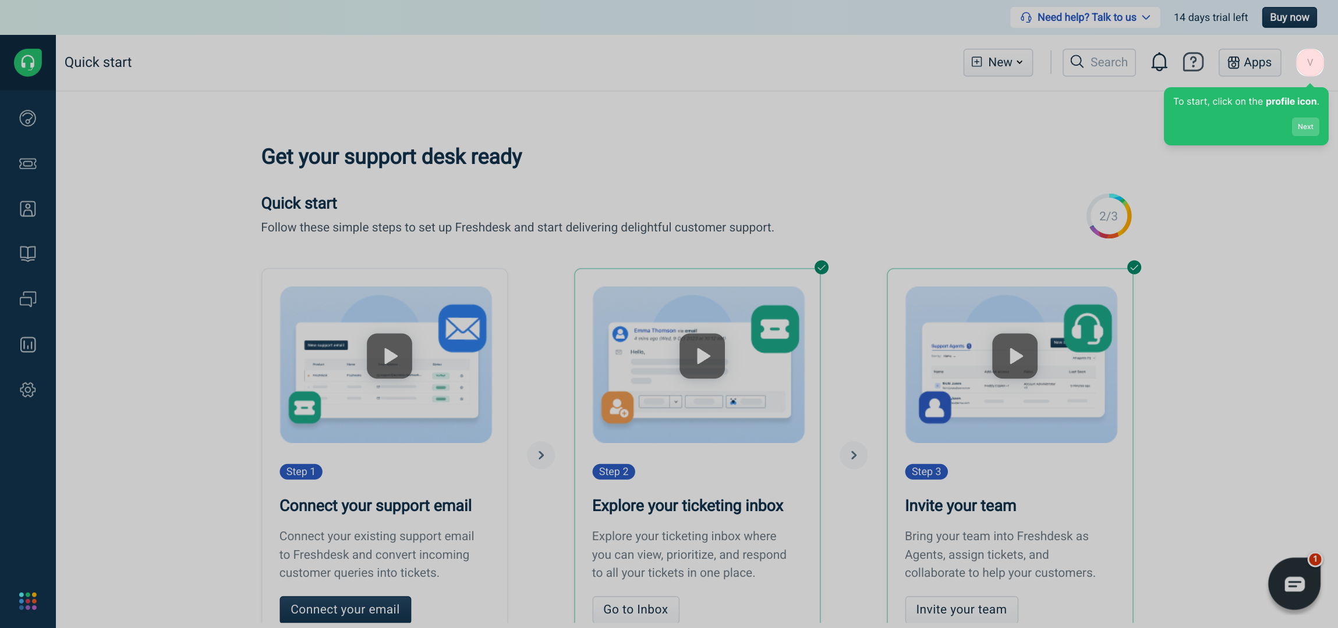This screenshot has width=1338, height=628.
Task: Expand the 'Need help? Talk to us' dropdown
Action: tap(1085, 17)
